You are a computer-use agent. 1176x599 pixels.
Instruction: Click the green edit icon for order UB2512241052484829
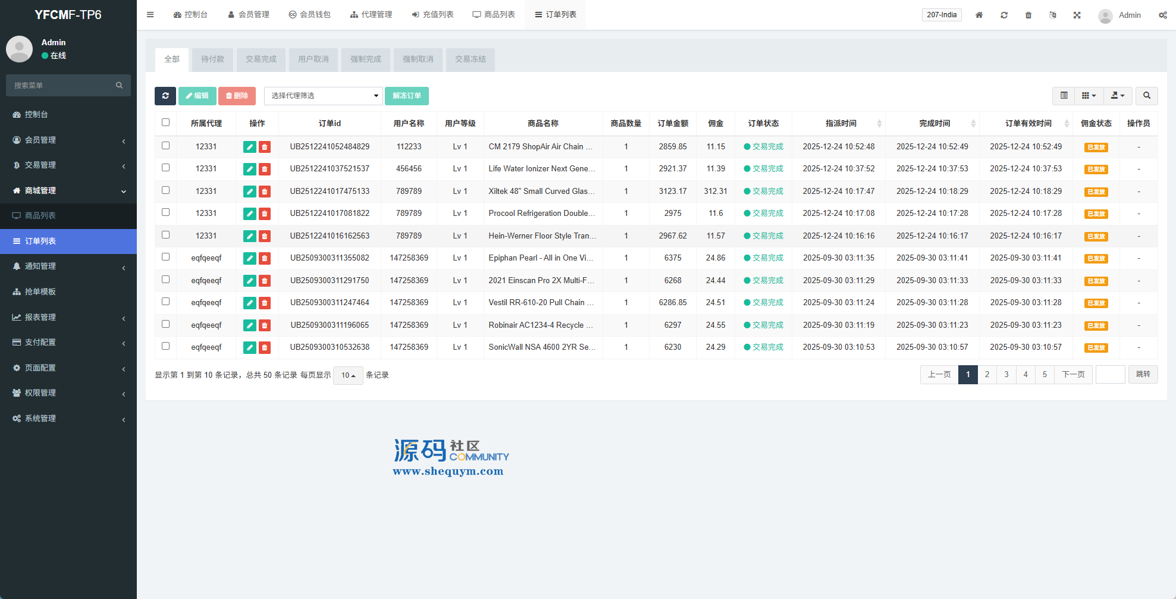249,147
